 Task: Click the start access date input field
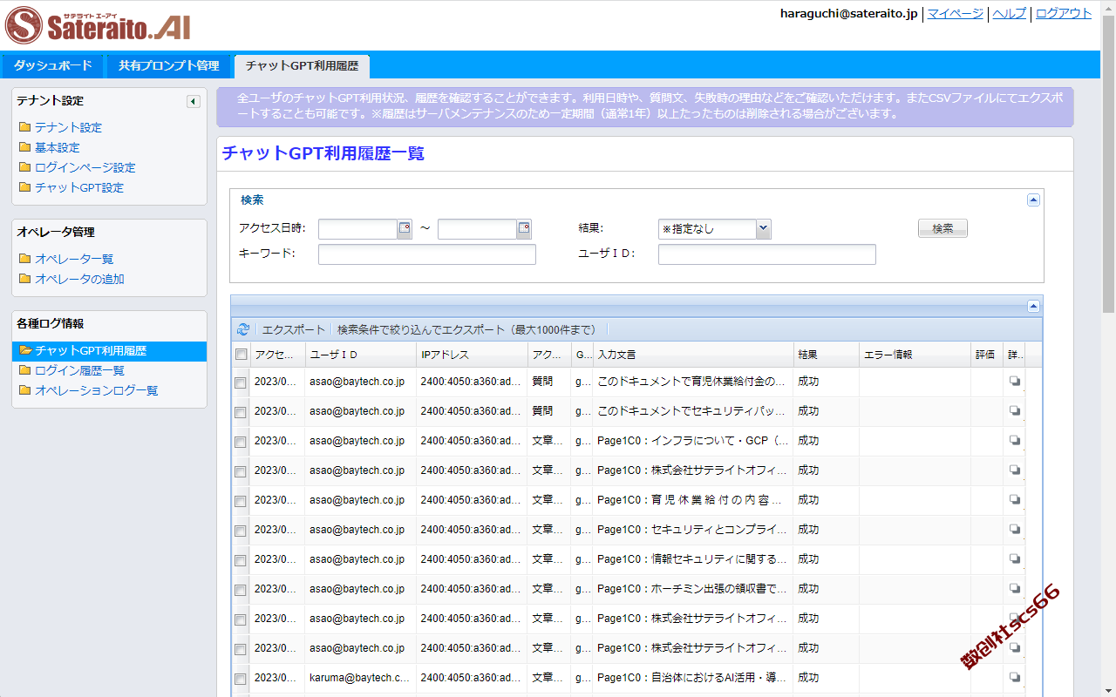click(357, 229)
